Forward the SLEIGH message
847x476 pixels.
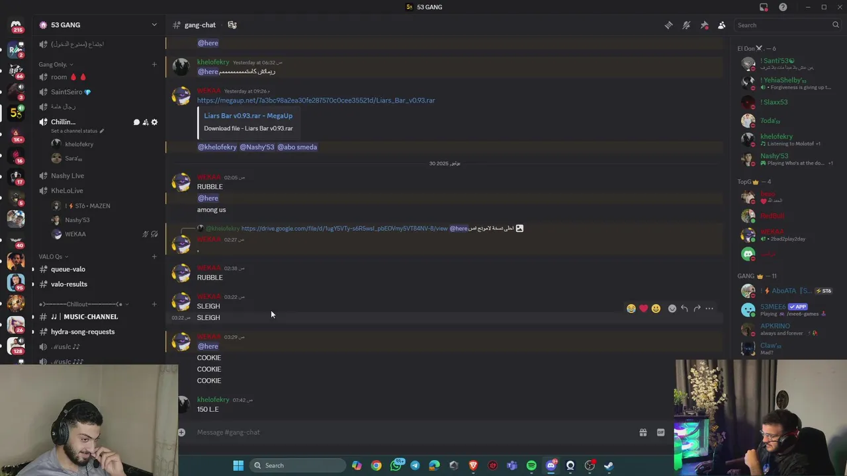(x=697, y=309)
